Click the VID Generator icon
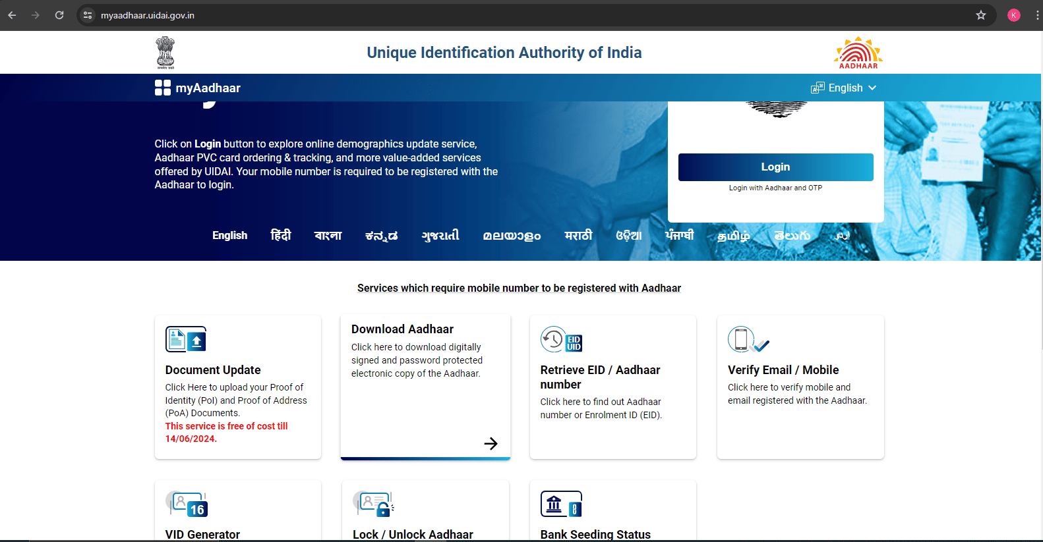 [x=187, y=504]
